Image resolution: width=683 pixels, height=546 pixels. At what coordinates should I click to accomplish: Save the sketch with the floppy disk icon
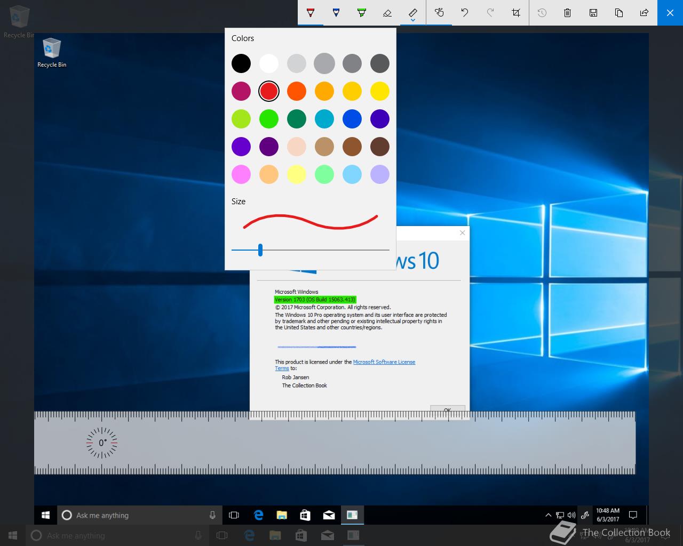click(593, 13)
